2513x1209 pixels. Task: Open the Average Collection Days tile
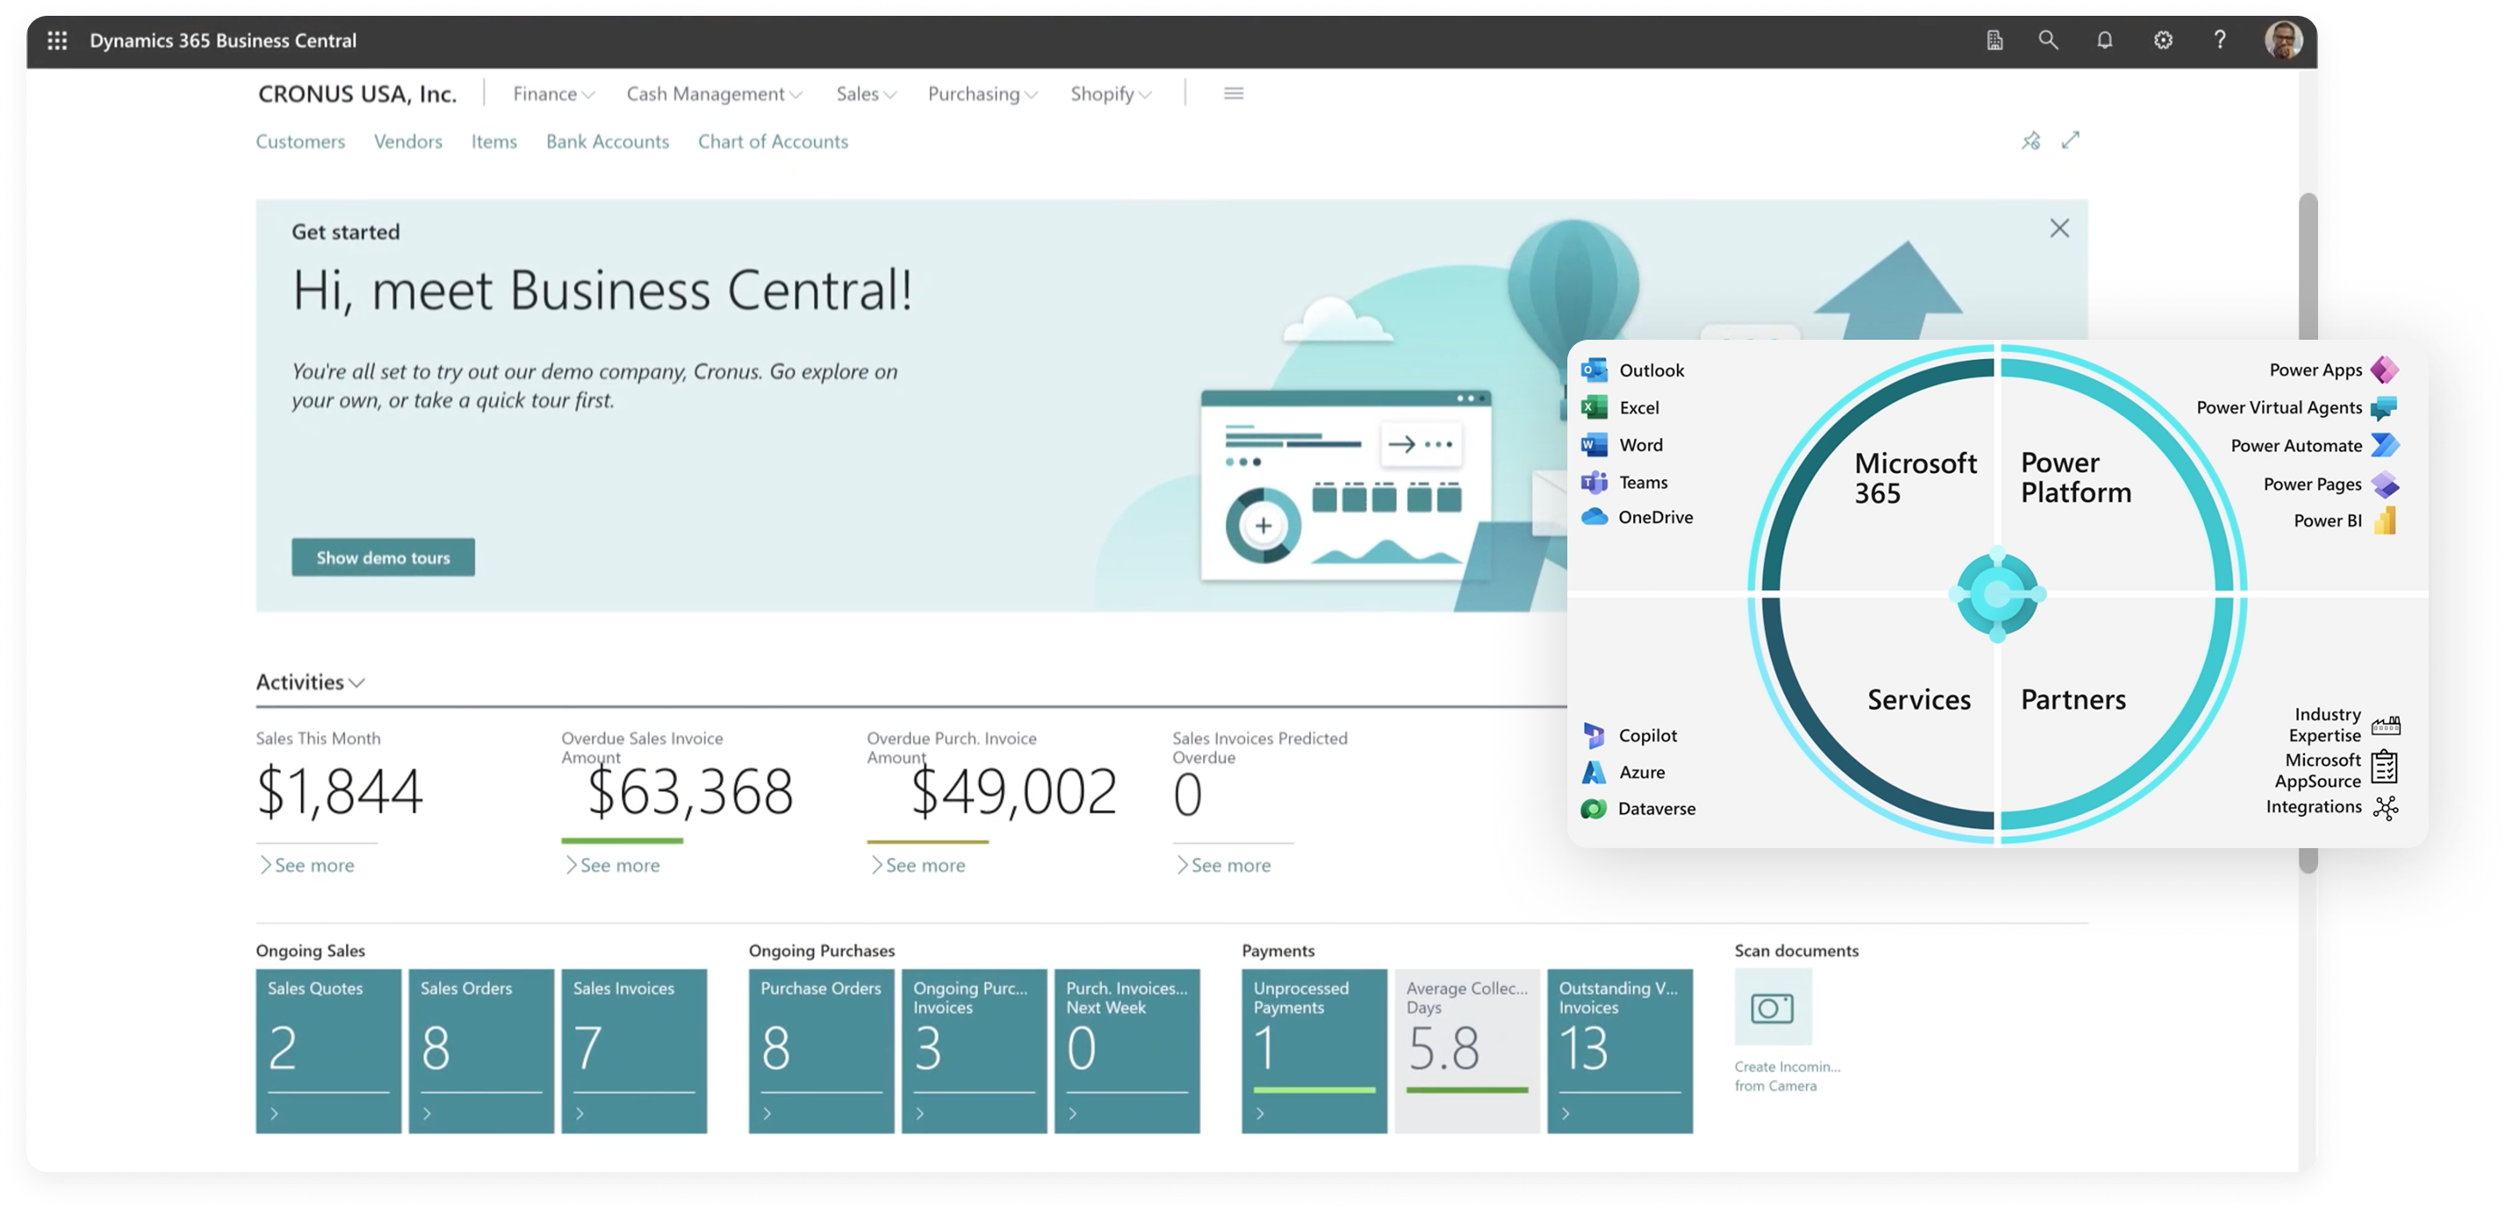pos(1467,1051)
